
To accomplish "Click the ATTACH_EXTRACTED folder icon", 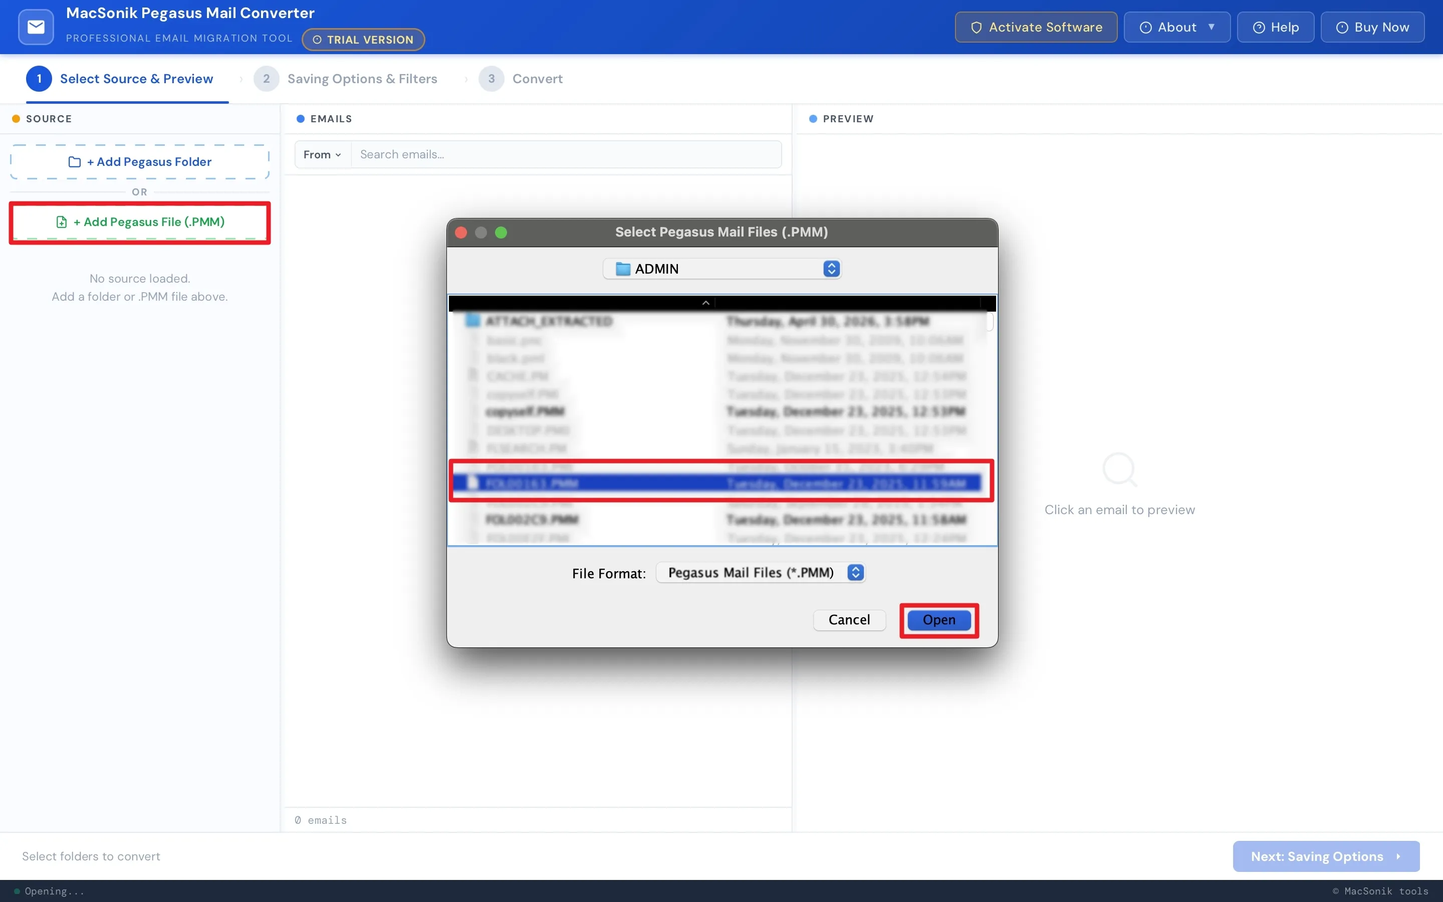I will click(473, 321).
